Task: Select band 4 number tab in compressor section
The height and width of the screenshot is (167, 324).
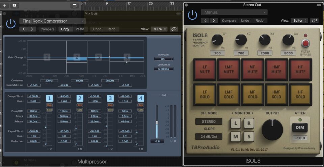Action: (140, 98)
